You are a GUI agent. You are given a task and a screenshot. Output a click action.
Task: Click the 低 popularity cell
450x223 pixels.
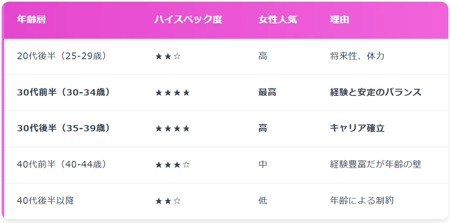pos(263,200)
